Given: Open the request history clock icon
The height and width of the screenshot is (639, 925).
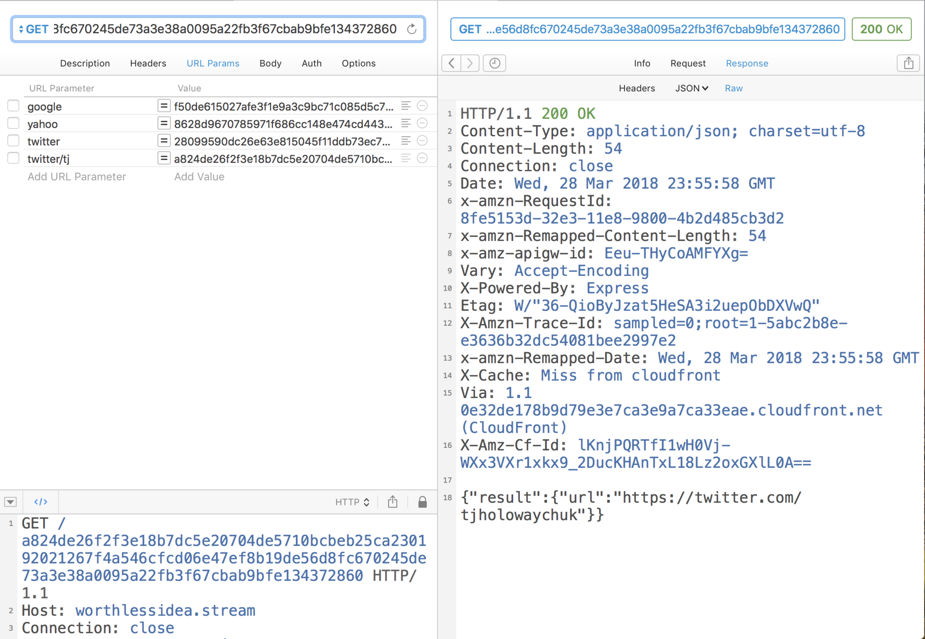Looking at the screenshot, I should coord(495,63).
